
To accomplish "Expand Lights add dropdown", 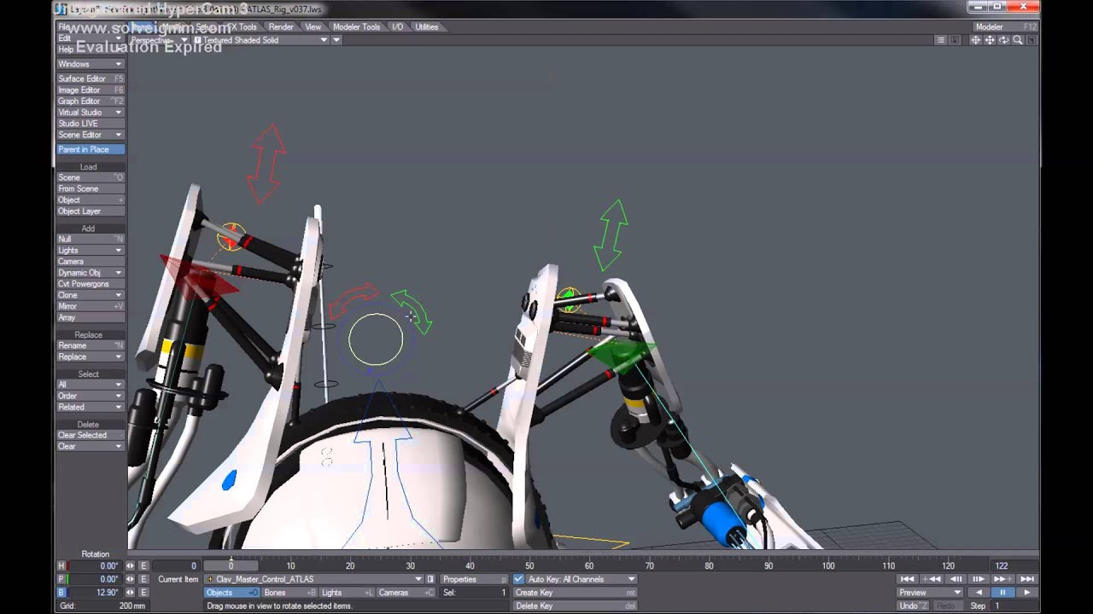I will click(91, 250).
